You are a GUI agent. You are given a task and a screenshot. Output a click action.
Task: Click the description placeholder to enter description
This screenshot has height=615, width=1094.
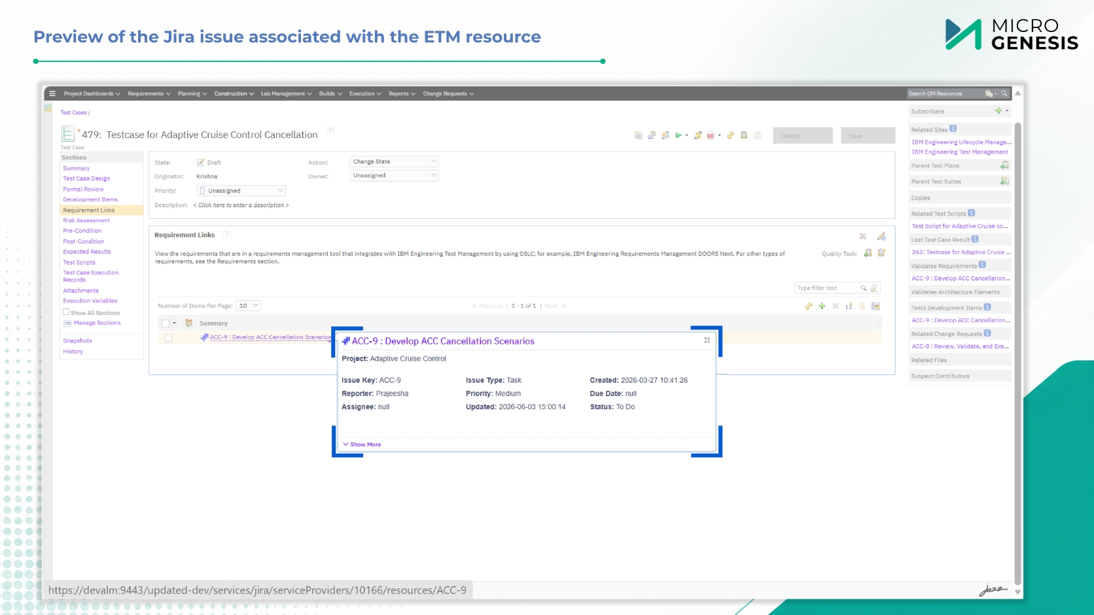[241, 205]
